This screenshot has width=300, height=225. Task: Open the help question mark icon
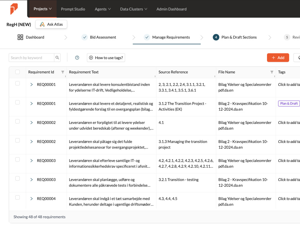77,58
